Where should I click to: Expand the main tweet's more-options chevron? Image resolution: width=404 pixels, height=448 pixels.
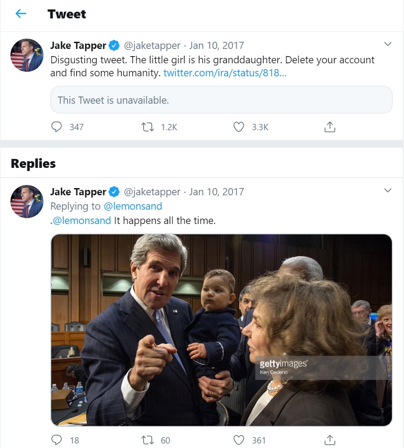pos(387,44)
